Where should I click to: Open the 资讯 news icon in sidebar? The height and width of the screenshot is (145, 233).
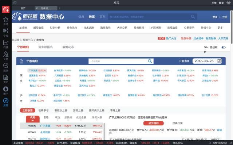coord(5,78)
